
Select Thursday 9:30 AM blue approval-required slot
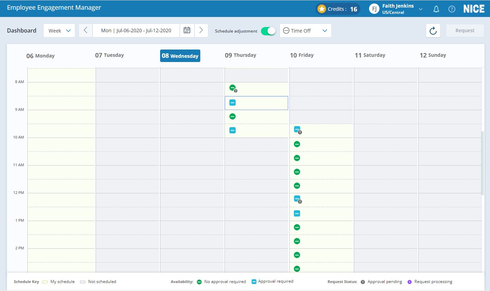point(233,130)
